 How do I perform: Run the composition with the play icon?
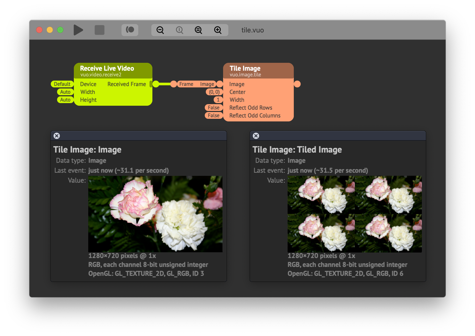[78, 30]
